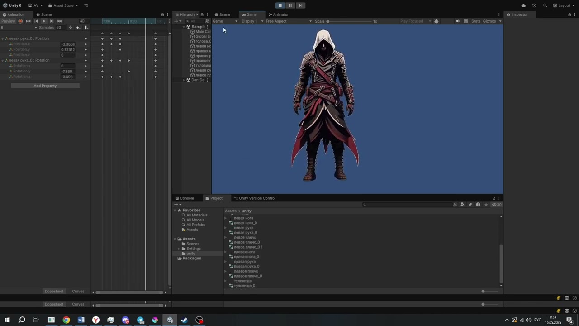Toggle the Preview button in Animation window
This screenshot has height=326, width=579.
(x=8, y=21)
